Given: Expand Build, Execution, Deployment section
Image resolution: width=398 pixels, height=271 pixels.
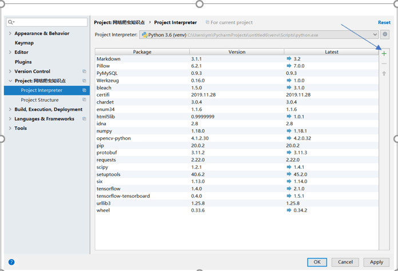Looking at the screenshot, I should [x=10, y=109].
